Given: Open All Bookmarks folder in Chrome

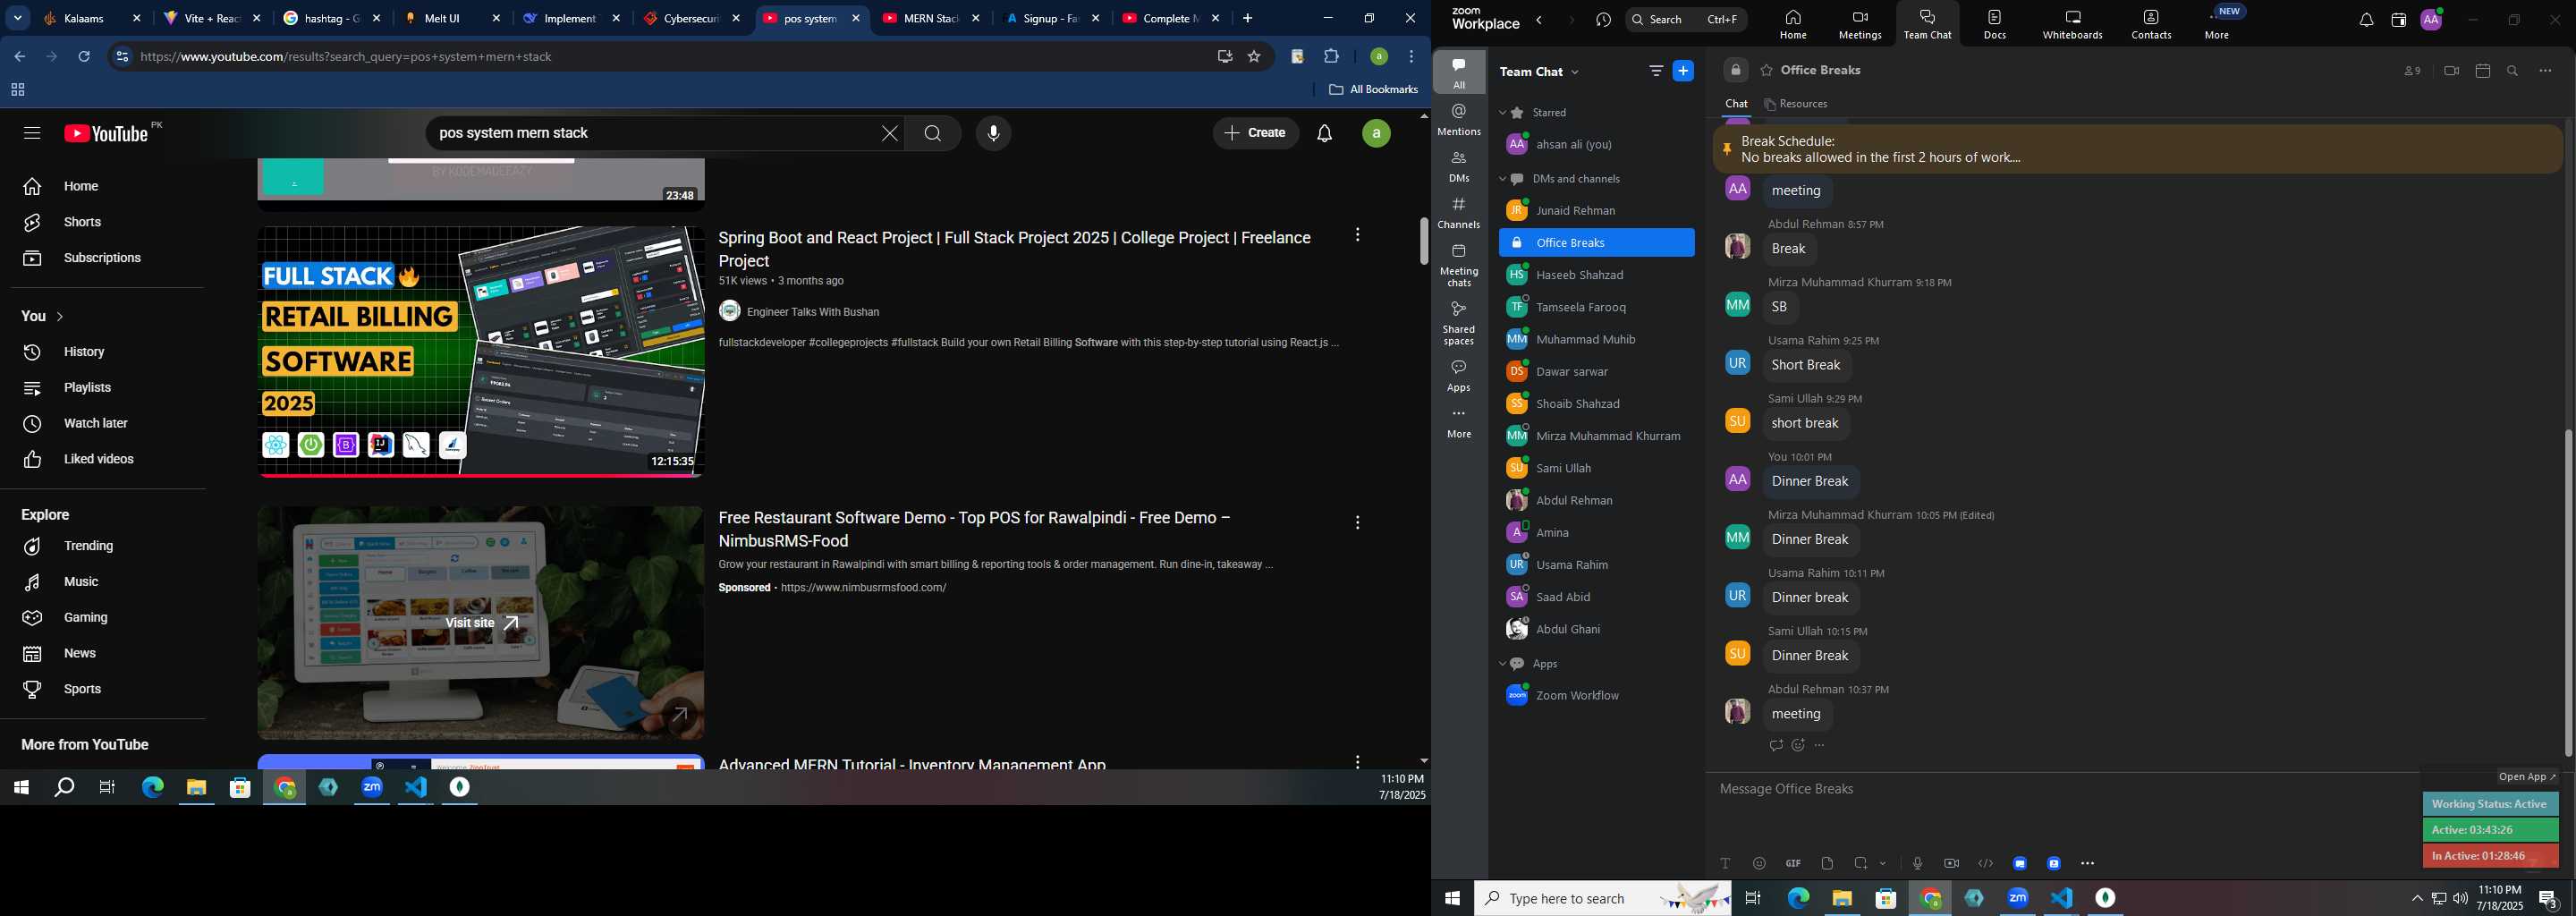Looking at the screenshot, I should (1373, 90).
